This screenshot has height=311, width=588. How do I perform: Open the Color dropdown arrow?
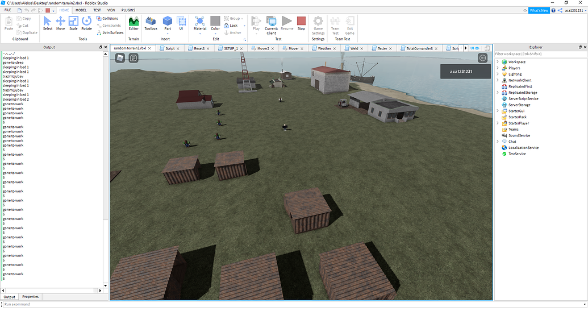pos(215,34)
